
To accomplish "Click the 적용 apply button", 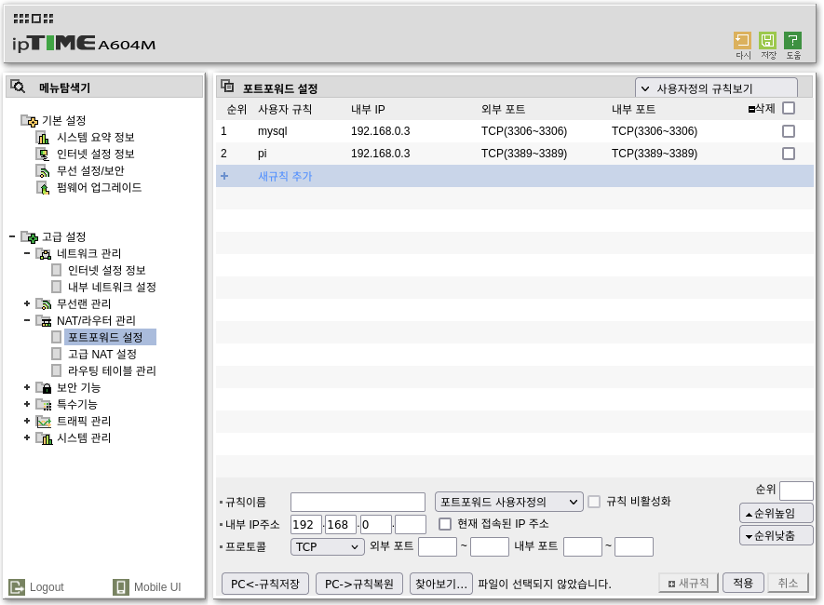I will click(x=743, y=583).
